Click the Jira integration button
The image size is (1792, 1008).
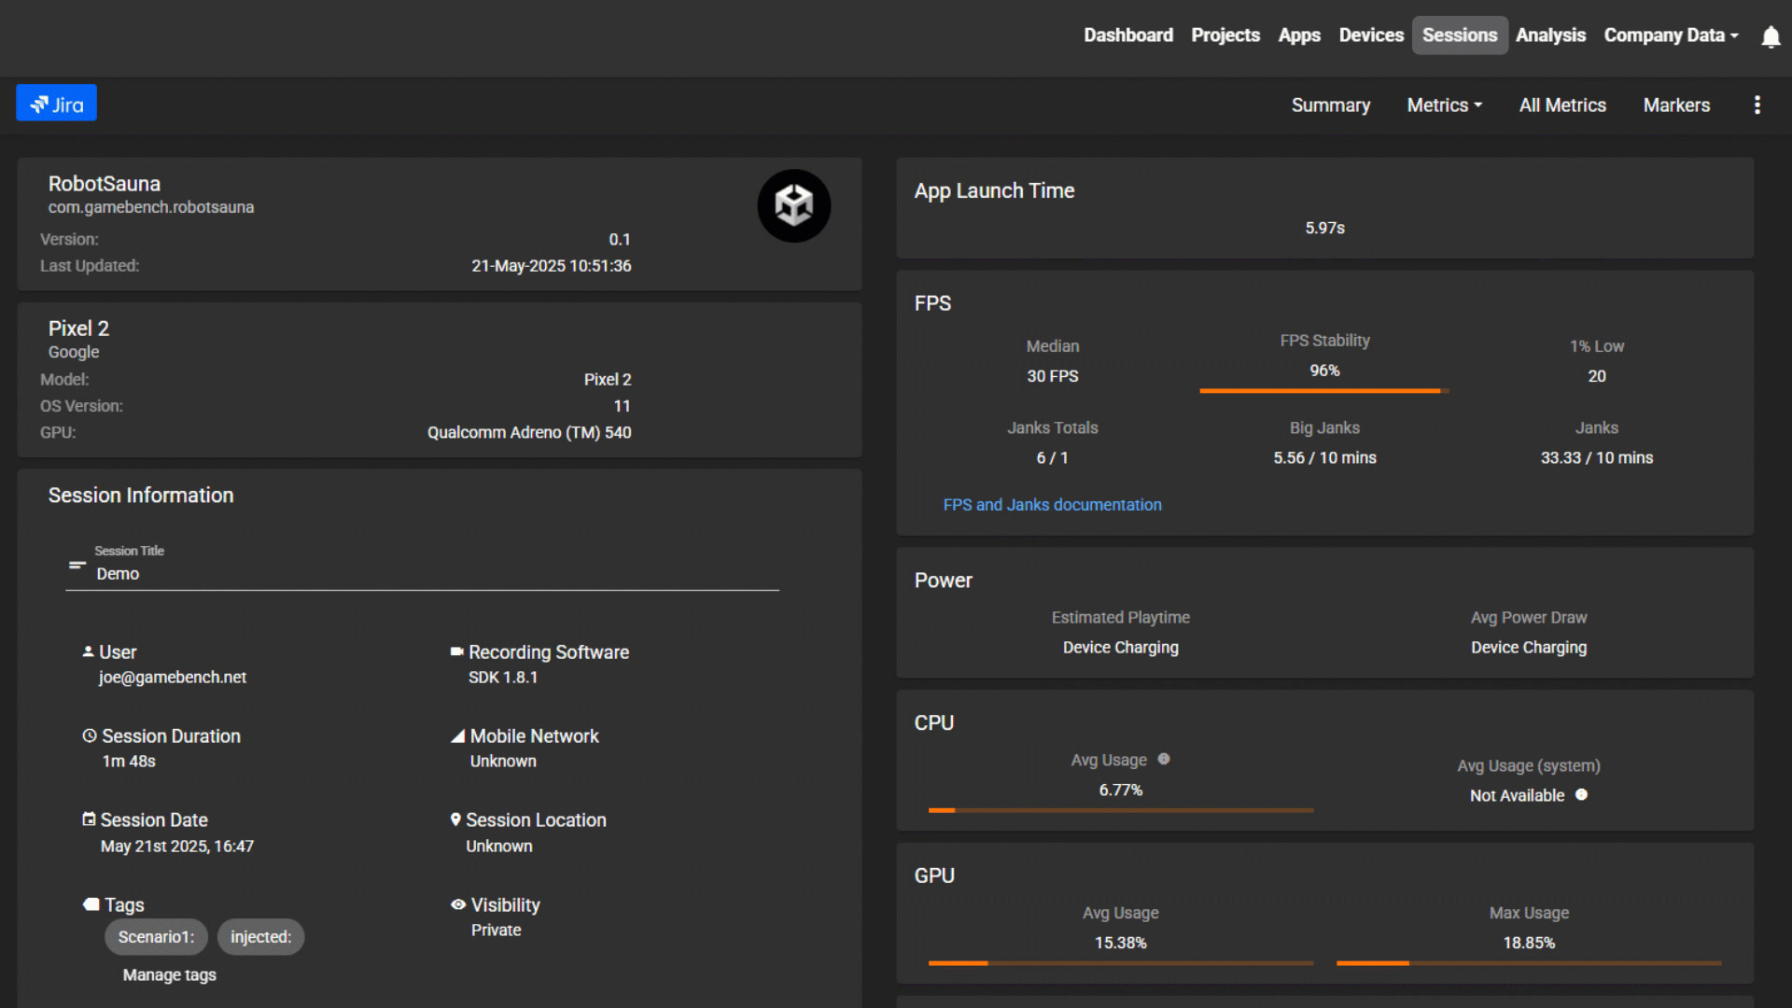click(56, 103)
